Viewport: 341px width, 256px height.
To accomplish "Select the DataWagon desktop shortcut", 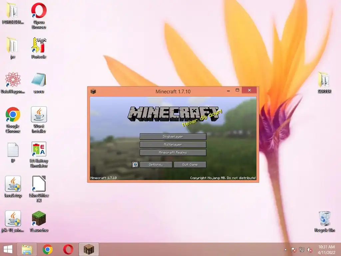I will (13, 83).
